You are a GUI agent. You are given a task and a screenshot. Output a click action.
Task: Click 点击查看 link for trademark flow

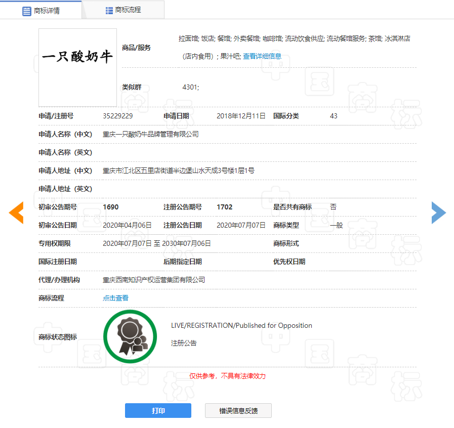(x=115, y=298)
